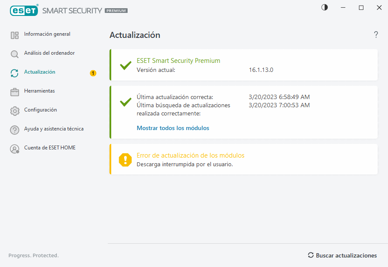Click the ESET logo in the header

[24, 10]
